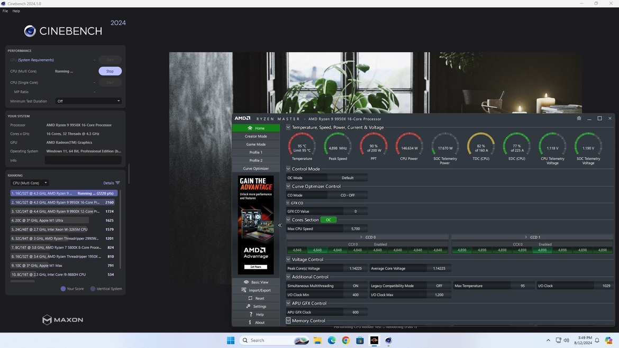
Task: Open Cinebench Help menu
Action: click(16, 11)
